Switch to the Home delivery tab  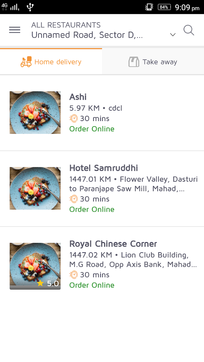51,62
